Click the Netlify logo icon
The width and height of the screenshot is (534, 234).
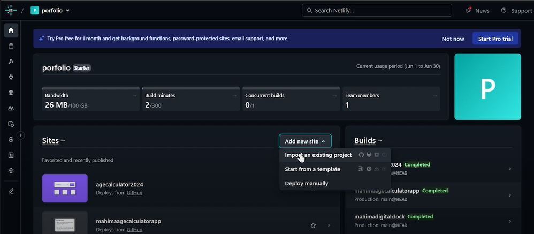click(x=11, y=10)
